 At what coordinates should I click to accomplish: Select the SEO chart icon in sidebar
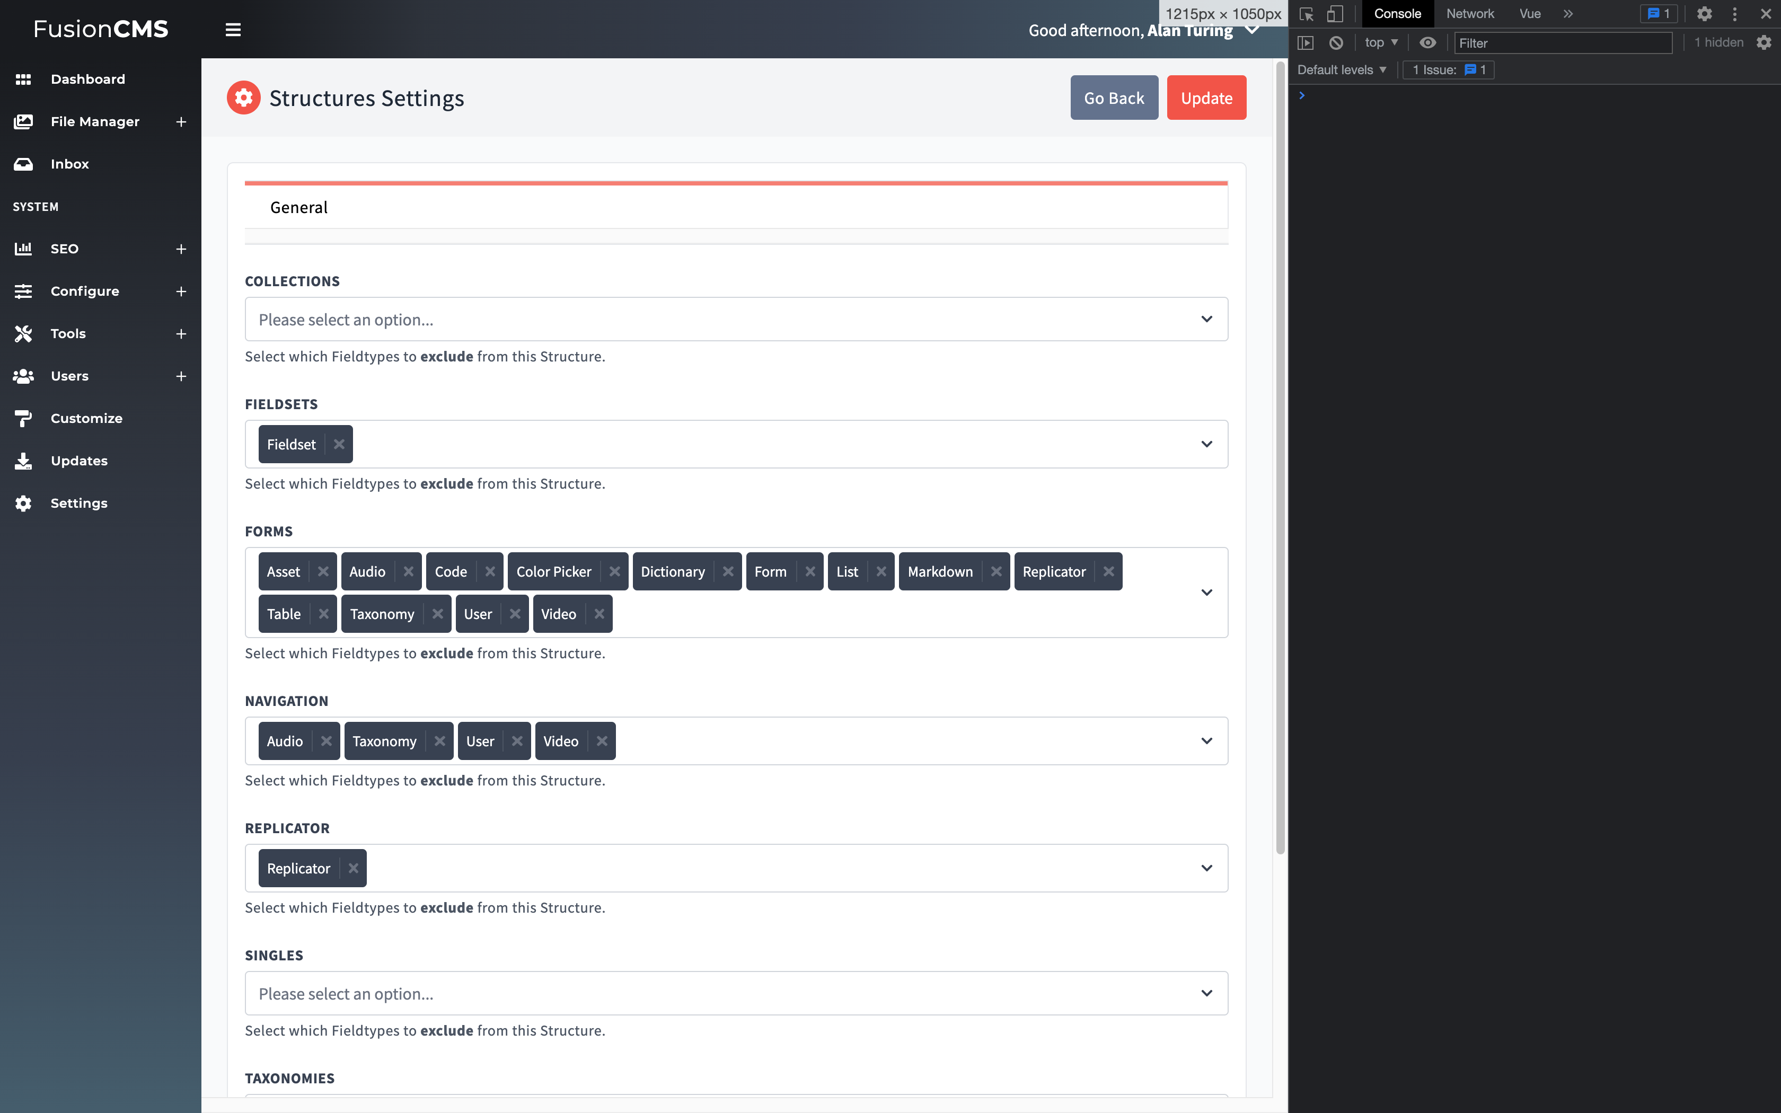click(23, 249)
